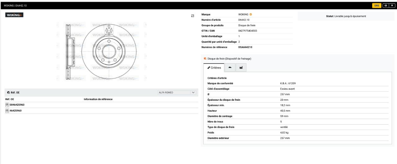Screen dimensions: 397x164
Task: Click the 20 mm disc thickness value
Action: pos(284,100)
